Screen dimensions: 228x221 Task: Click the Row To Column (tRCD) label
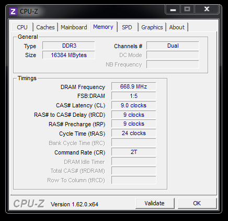point(76,180)
